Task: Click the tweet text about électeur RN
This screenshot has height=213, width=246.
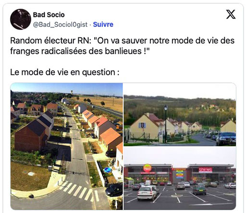Action: (x=122, y=46)
